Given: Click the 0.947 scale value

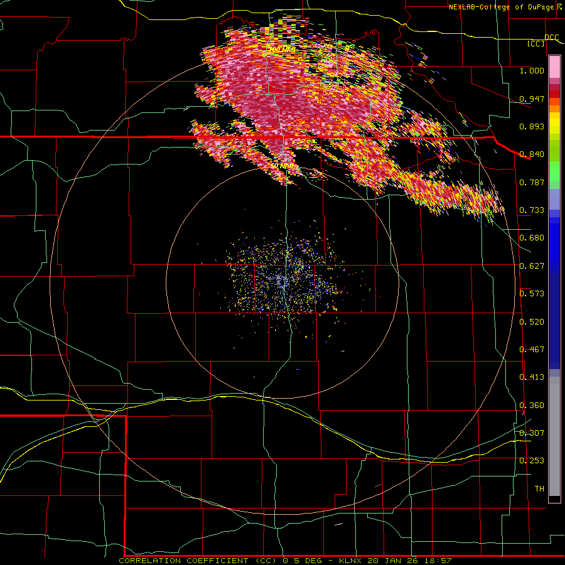Looking at the screenshot, I should [x=532, y=99].
